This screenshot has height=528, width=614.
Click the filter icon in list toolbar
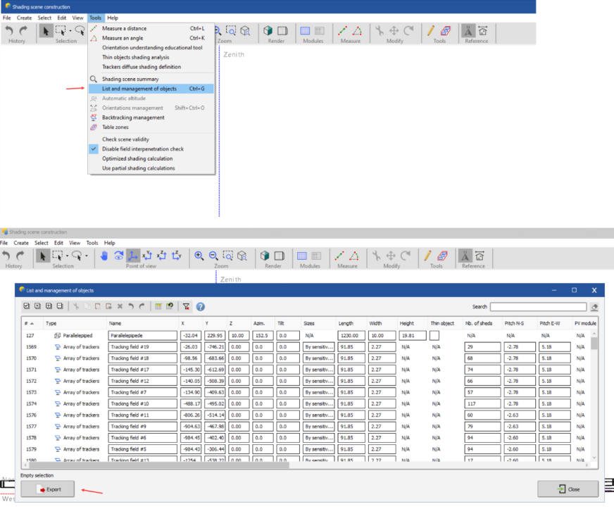point(186,306)
